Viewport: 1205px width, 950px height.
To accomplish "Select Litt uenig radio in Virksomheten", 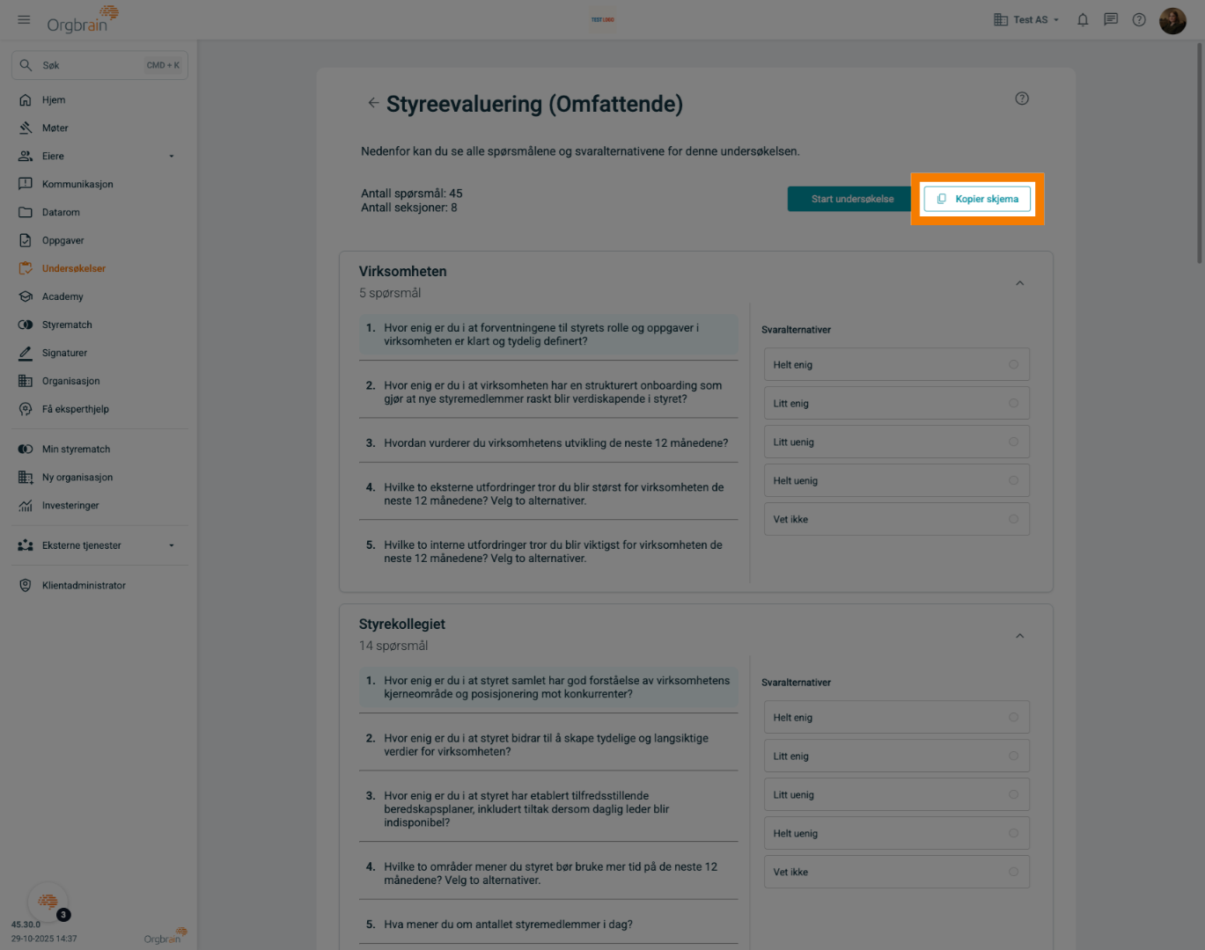I will (x=1013, y=442).
